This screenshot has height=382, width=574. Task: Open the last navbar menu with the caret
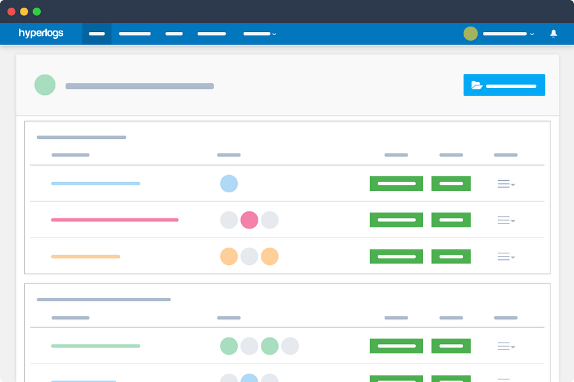point(260,34)
